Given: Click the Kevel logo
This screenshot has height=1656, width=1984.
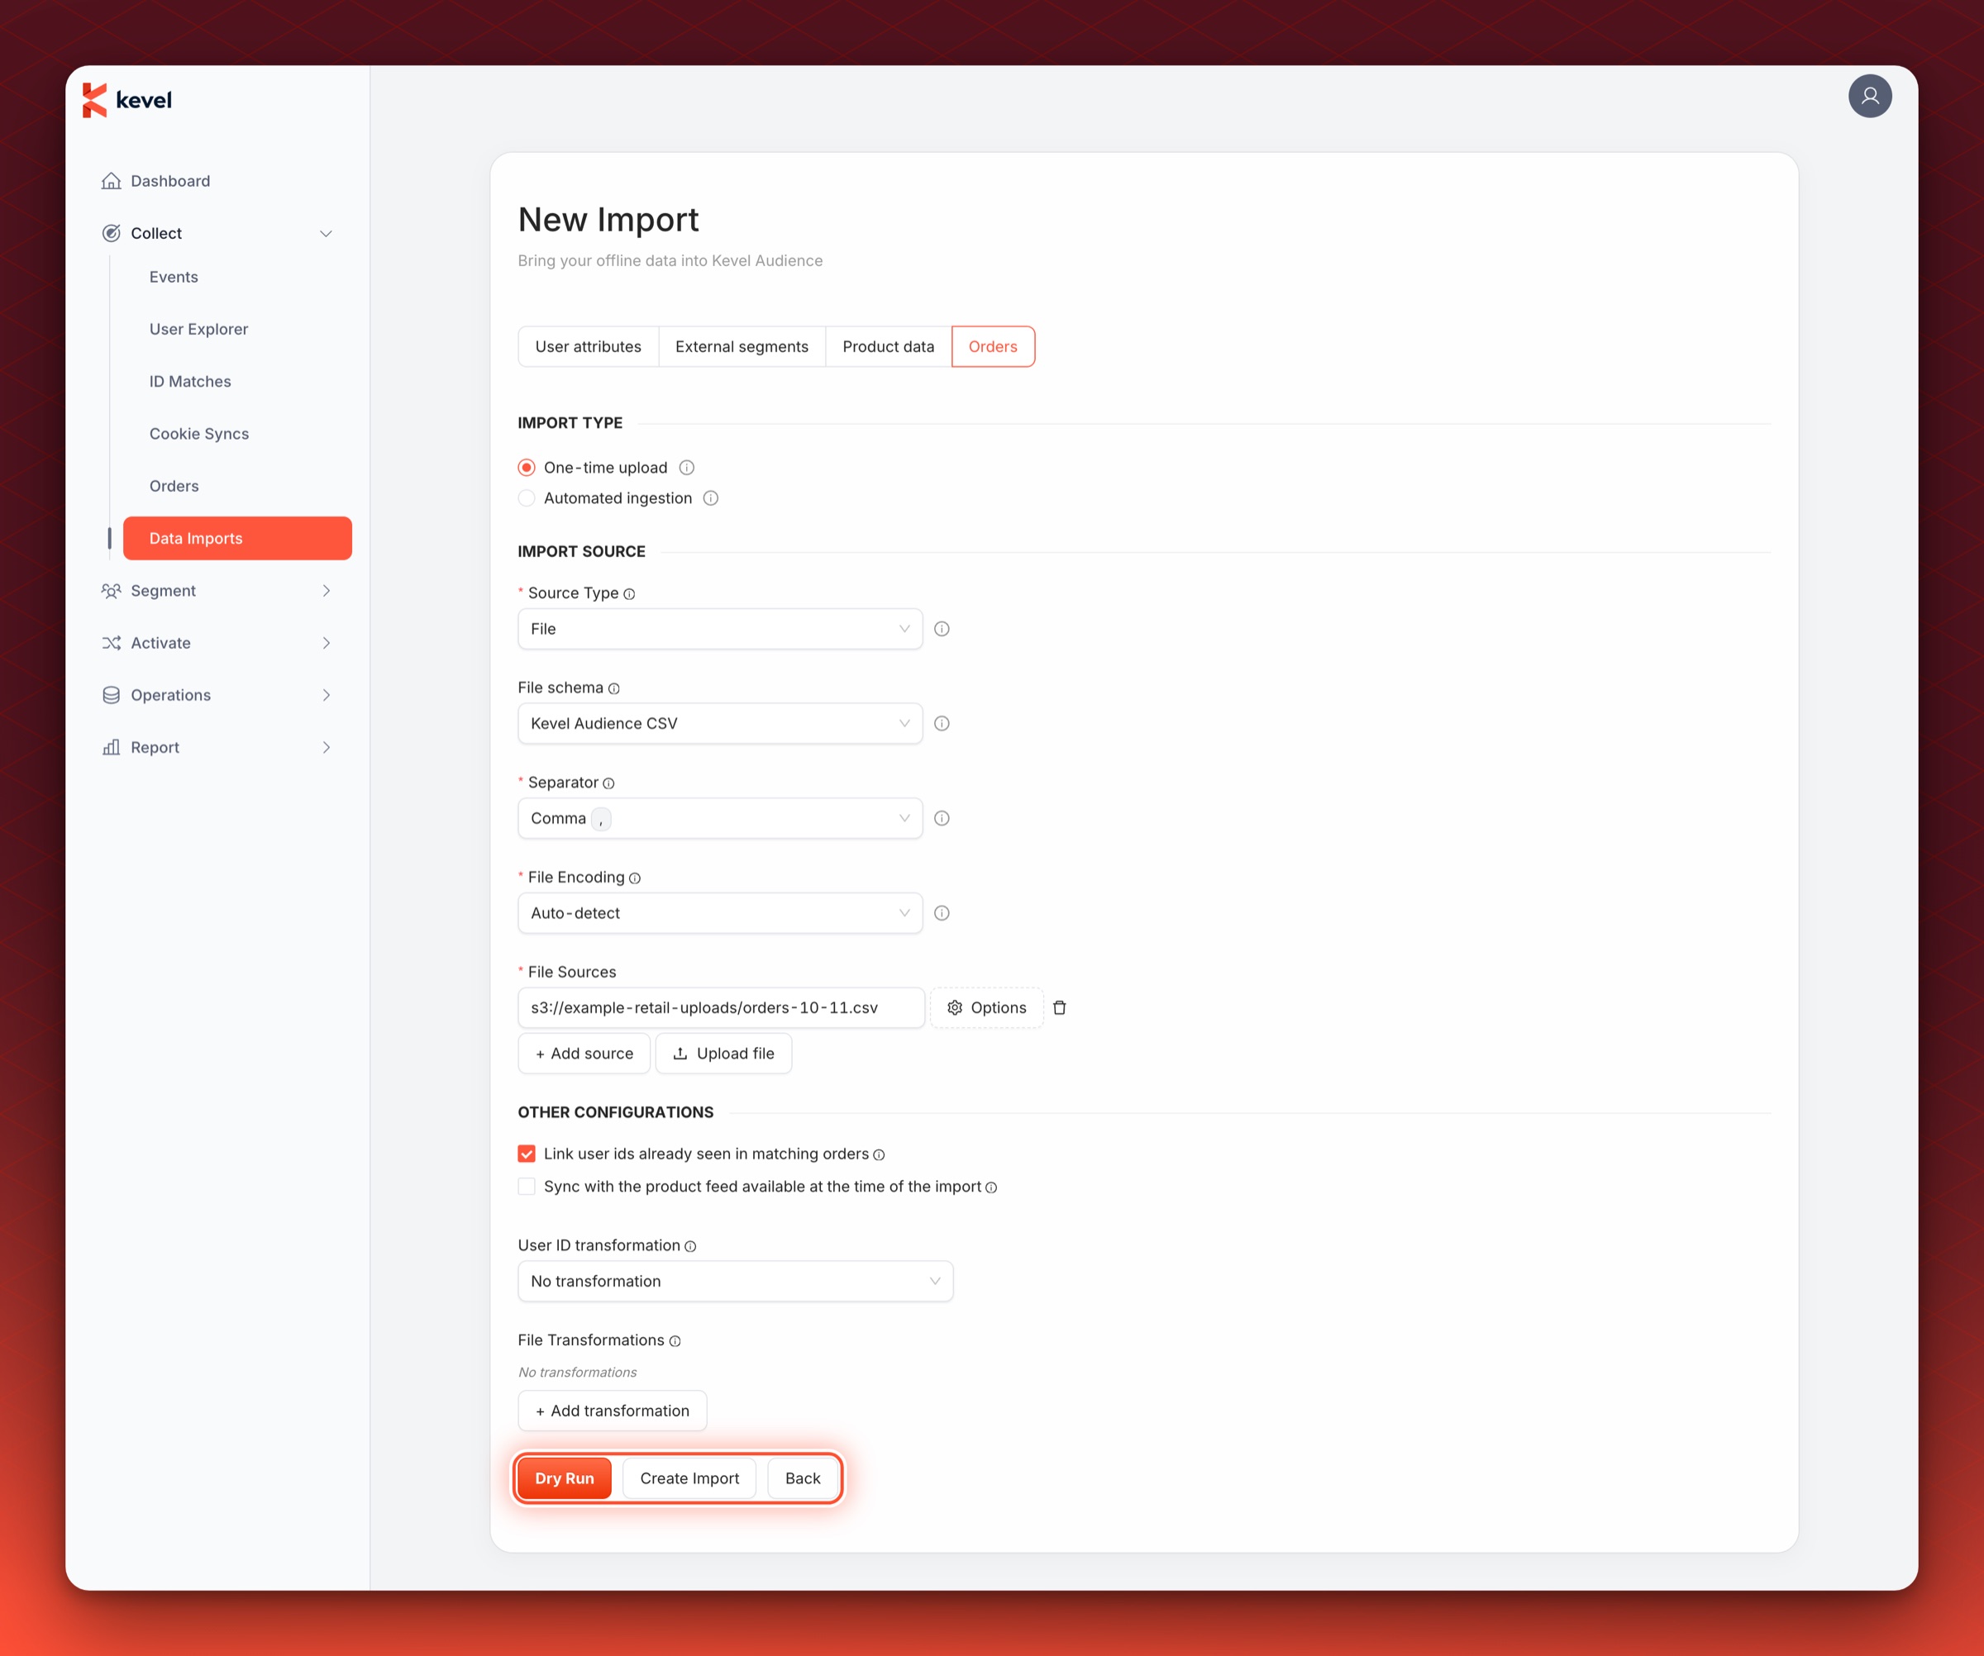Looking at the screenshot, I should point(127,100).
